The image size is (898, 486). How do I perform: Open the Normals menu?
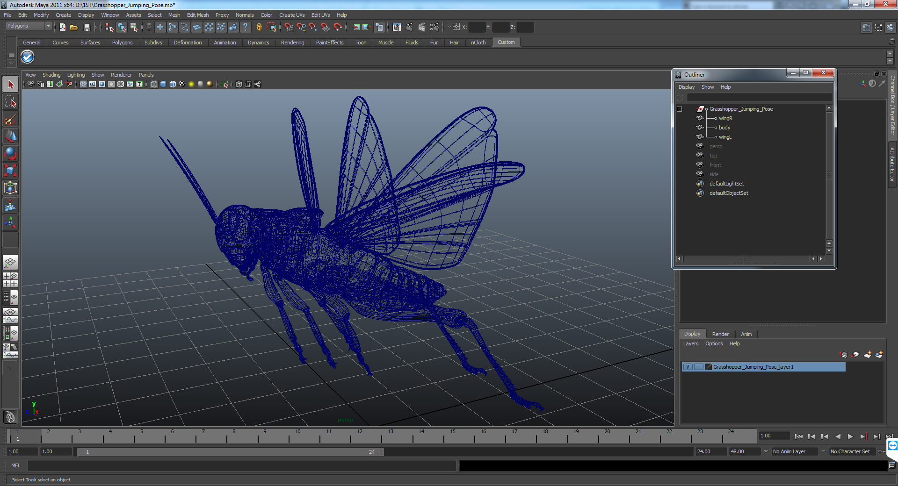click(x=245, y=15)
